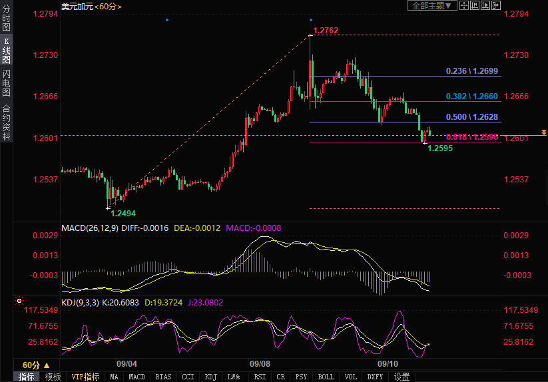Click the 设置 settings button
548x382 pixels.
402,377
